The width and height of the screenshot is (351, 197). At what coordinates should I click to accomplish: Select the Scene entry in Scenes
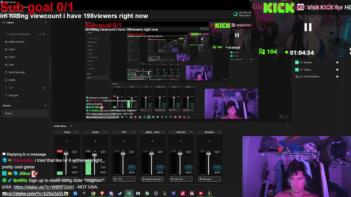[25, 113]
